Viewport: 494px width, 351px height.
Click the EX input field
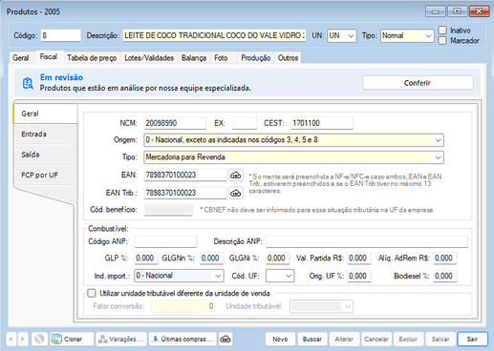coord(245,123)
